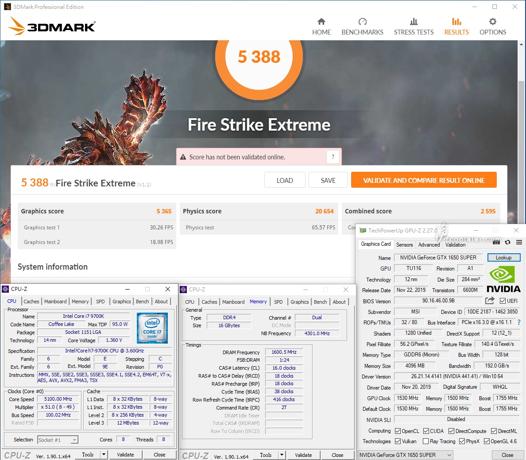Click the scrollbar up arrow in 3DMark
Viewport: 526px width, 460px height.
(521, 44)
